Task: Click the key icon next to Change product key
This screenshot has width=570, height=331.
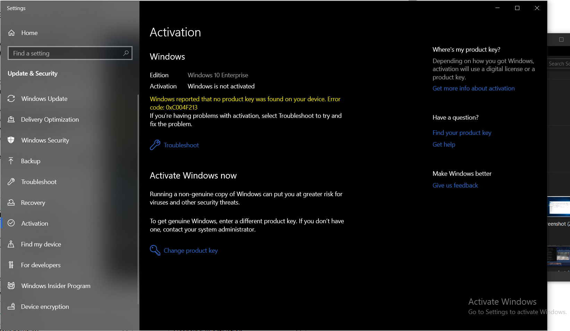Action: click(154, 250)
